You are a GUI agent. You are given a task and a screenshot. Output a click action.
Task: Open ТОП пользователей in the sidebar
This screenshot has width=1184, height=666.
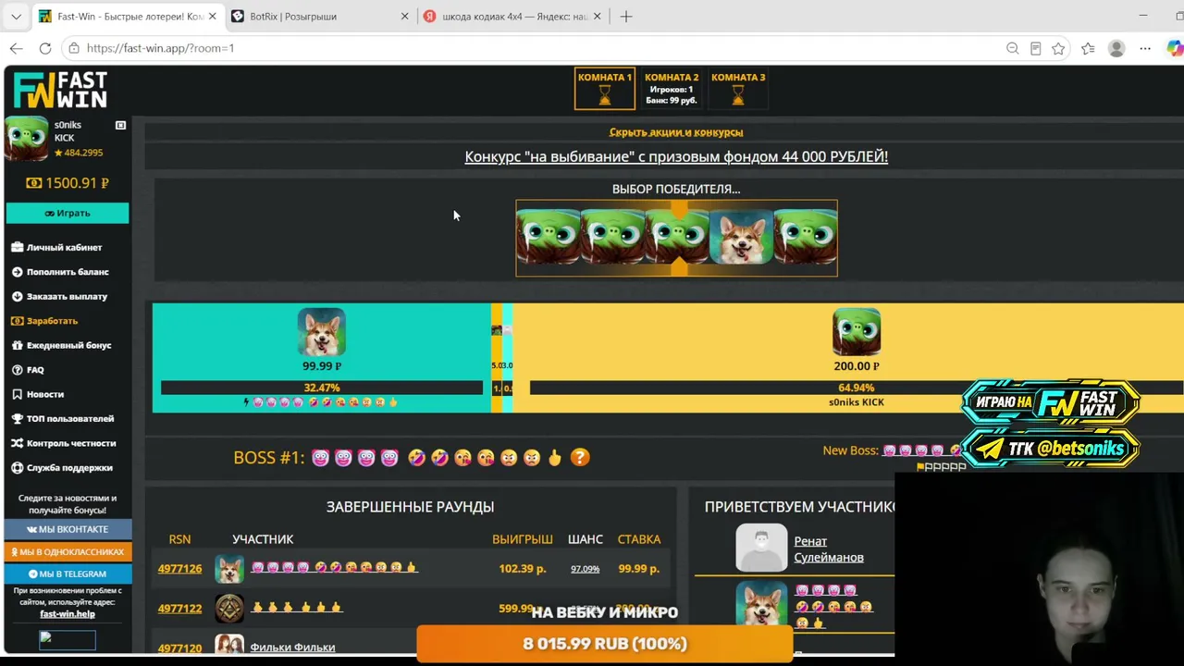pyautogui.click(x=63, y=419)
